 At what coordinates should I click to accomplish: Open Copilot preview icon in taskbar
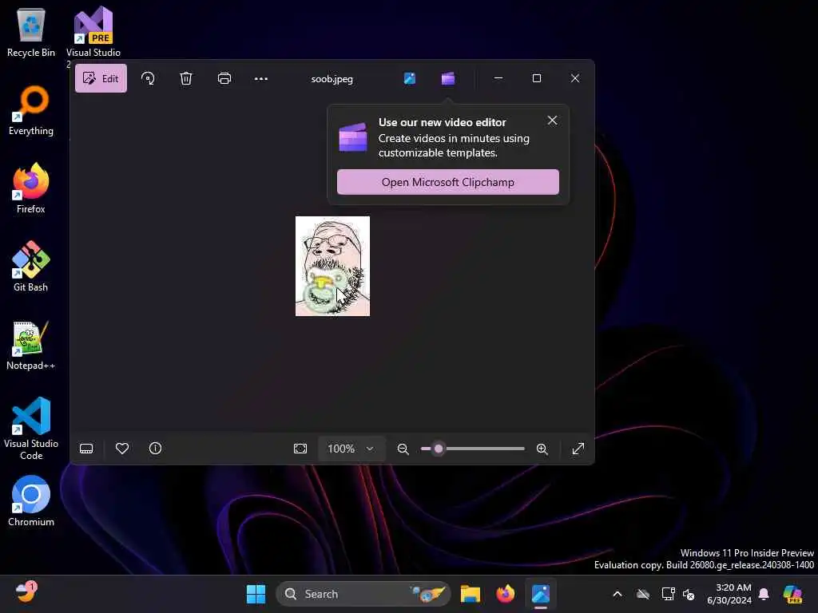pyautogui.click(x=792, y=594)
